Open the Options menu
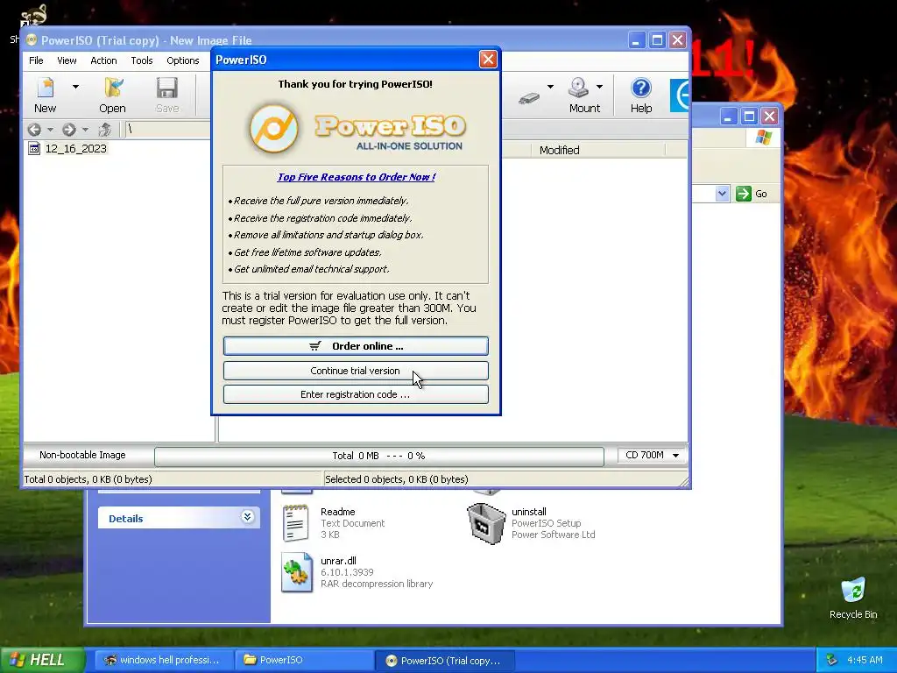The image size is (897, 673). click(x=183, y=60)
